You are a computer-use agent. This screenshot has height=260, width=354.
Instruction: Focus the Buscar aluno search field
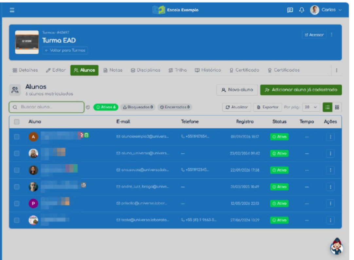tap(46, 107)
